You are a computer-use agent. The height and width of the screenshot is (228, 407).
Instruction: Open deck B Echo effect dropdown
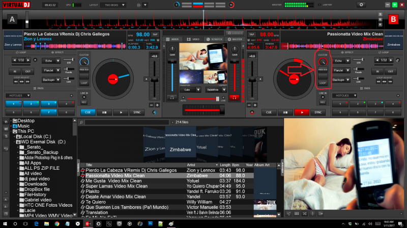347,61
